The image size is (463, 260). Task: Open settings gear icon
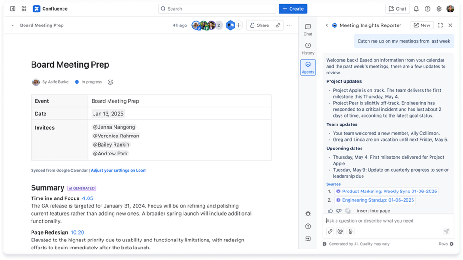tap(439, 9)
